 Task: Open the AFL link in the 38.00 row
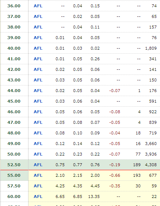tap(38, 27)
